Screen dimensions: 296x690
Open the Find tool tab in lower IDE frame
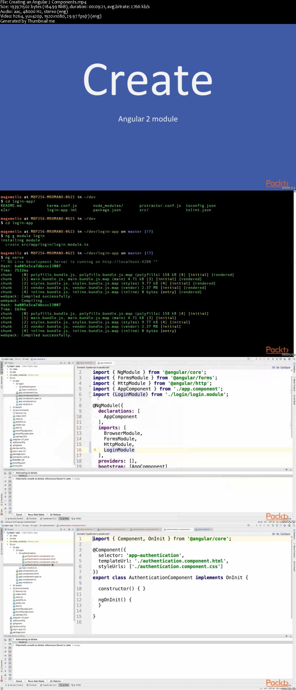(64, 685)
